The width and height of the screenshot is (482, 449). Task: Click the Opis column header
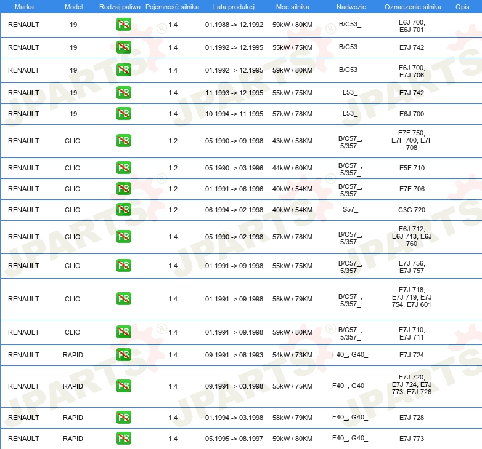click(462, 7)
